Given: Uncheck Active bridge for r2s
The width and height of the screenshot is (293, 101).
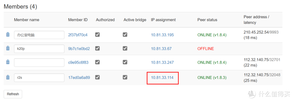Looking at the screenshot, I should click(x=125, y=77).
